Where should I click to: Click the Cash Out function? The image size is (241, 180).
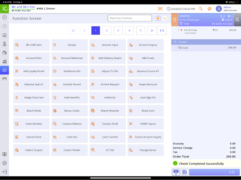click(x=70, y=137)
